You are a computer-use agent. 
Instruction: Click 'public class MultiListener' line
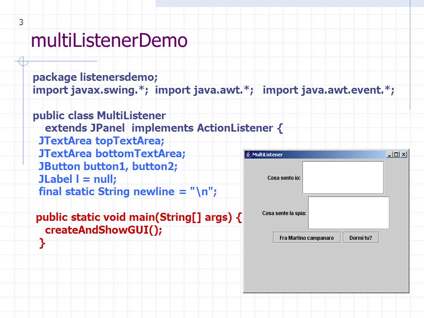pos(99,116)
